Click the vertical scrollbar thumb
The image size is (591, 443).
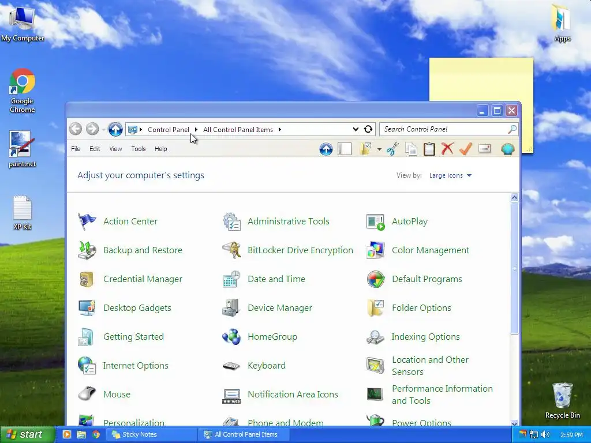click(x=514, y=268)
